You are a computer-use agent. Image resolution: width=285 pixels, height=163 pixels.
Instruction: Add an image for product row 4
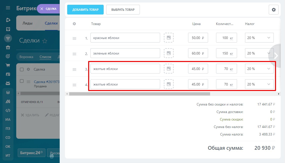point(169,84)
